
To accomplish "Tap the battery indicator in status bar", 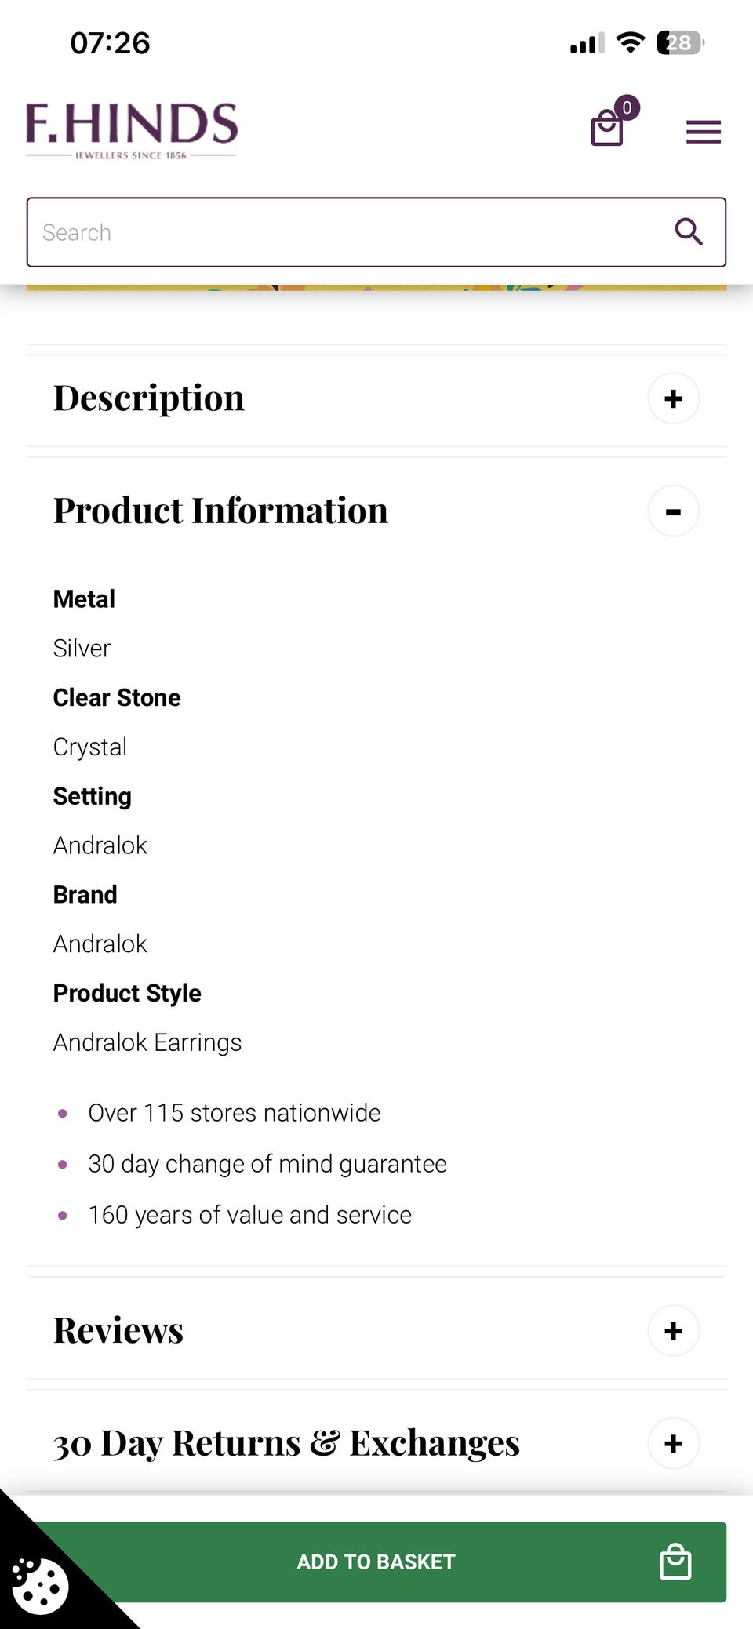I will pyautogui.click(x=679, y=42).
